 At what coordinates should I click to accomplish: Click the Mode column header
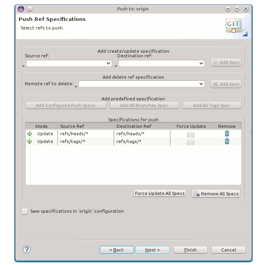(42, 126)
